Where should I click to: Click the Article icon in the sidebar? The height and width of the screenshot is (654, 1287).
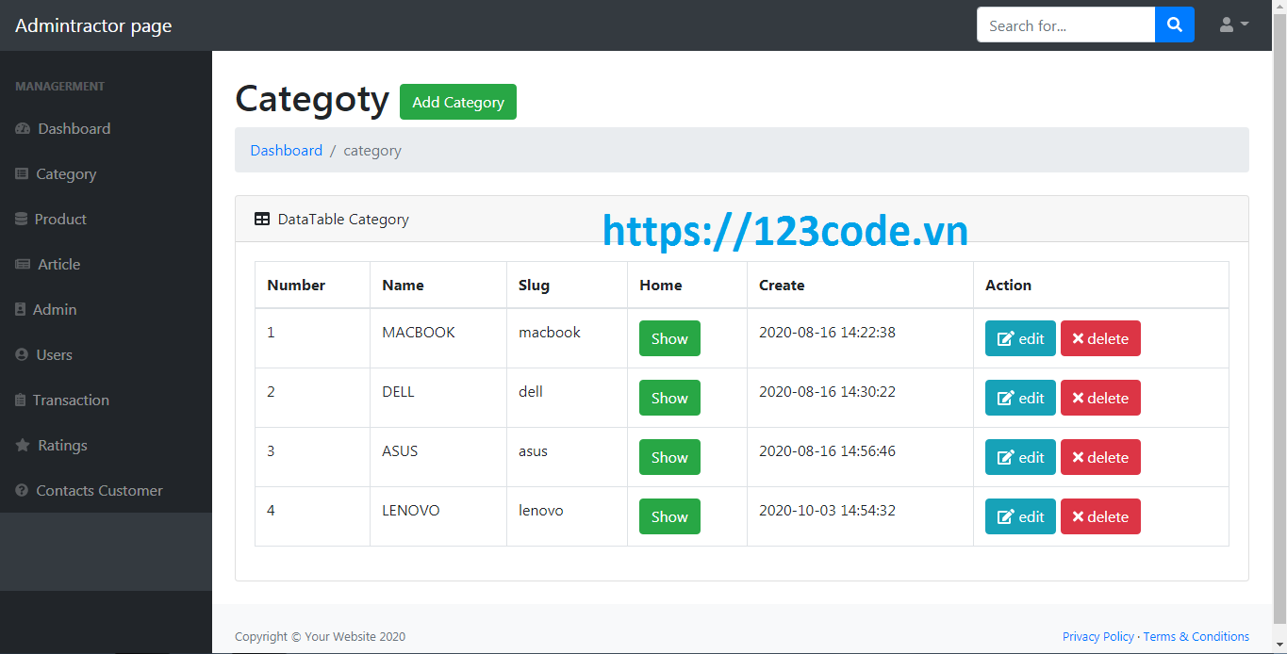click(x=21, y=264)
